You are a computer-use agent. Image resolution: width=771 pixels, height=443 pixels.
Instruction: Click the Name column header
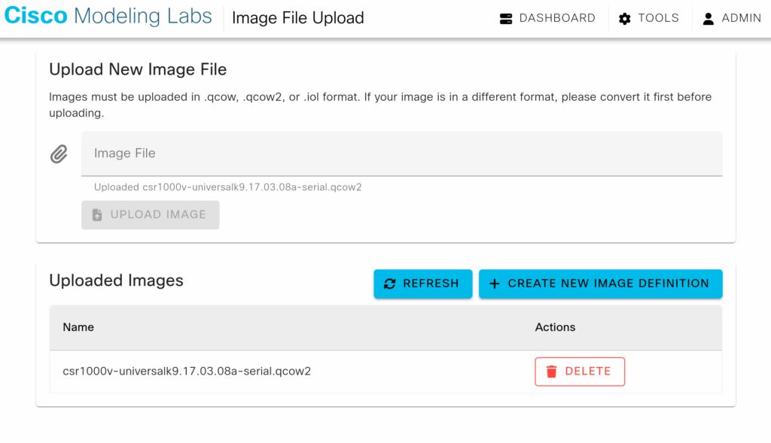78,327
